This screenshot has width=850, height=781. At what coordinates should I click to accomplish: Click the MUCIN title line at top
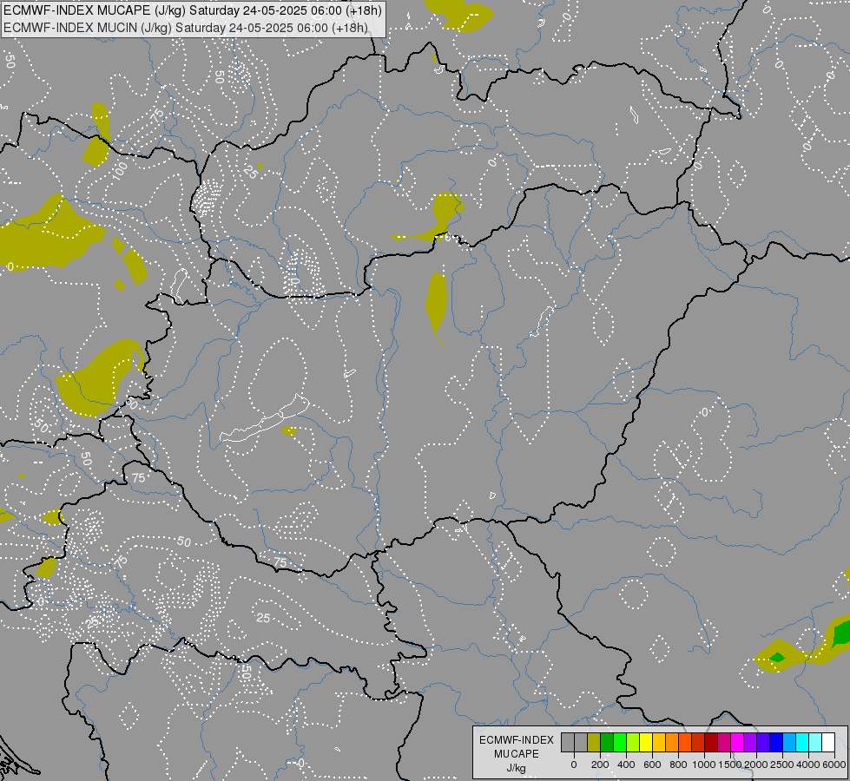click(186, 28)
